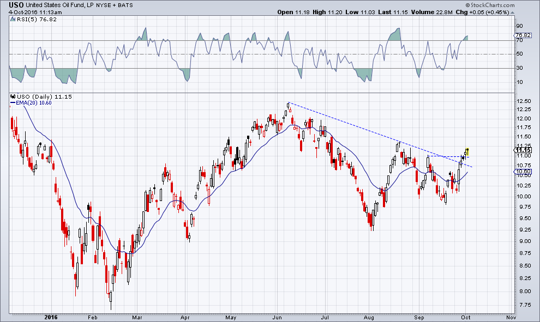Click the 90 level on RSI axis

[x=519, y=26]
